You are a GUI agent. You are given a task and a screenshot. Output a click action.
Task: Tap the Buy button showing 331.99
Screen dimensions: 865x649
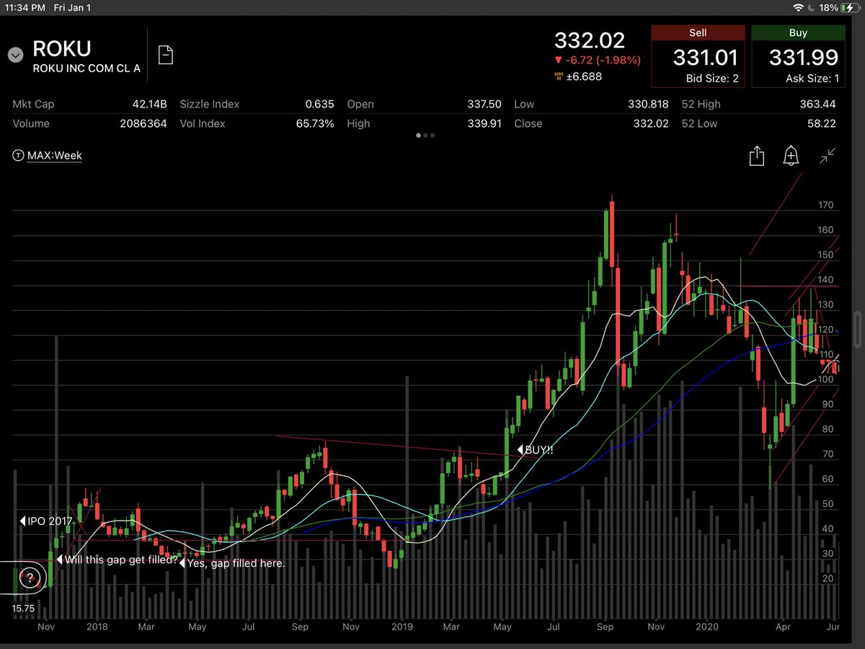point(798,55)
